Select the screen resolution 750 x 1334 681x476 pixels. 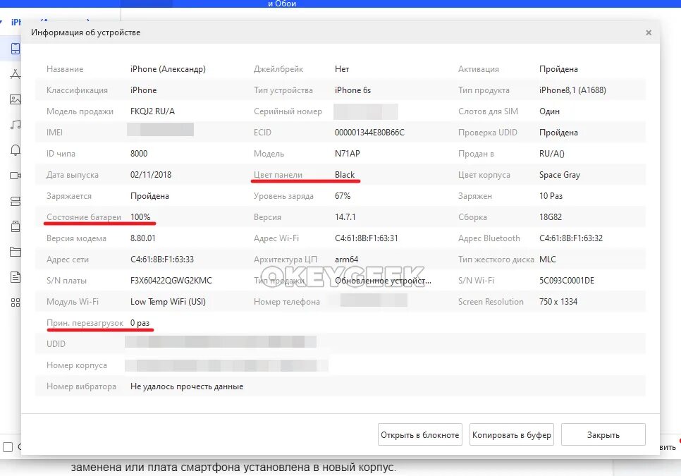click(558, 302)
